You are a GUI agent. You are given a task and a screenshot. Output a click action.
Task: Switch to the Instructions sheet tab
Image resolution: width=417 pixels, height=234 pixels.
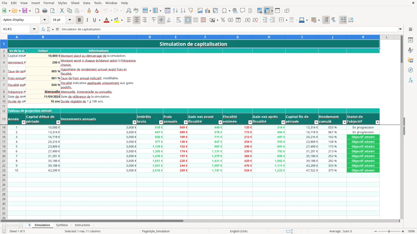coord(82,225)
